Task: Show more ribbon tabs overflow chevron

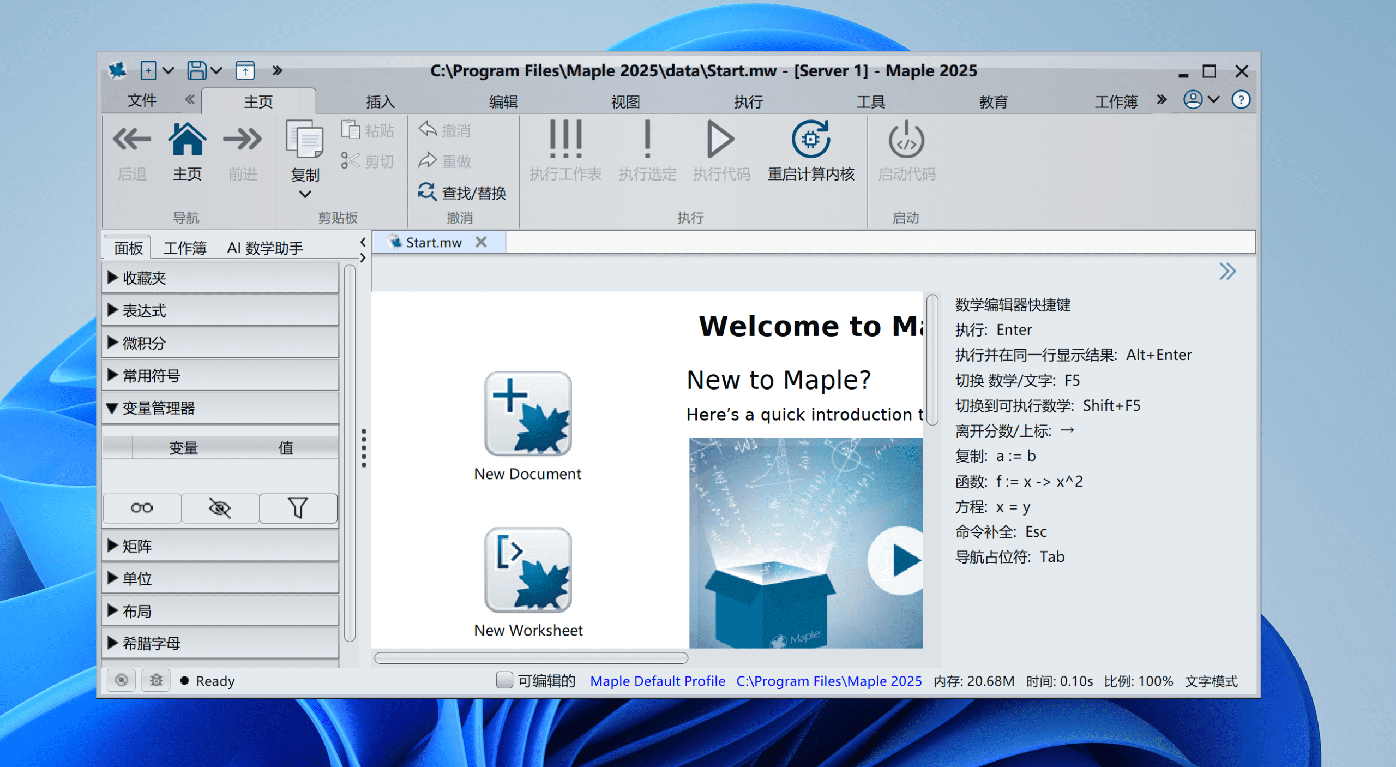Action: click(x=1162, y=99)
